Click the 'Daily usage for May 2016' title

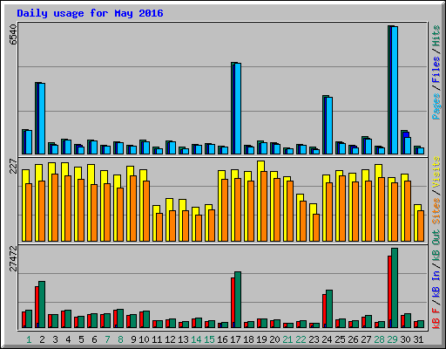[x=90, y=13]
